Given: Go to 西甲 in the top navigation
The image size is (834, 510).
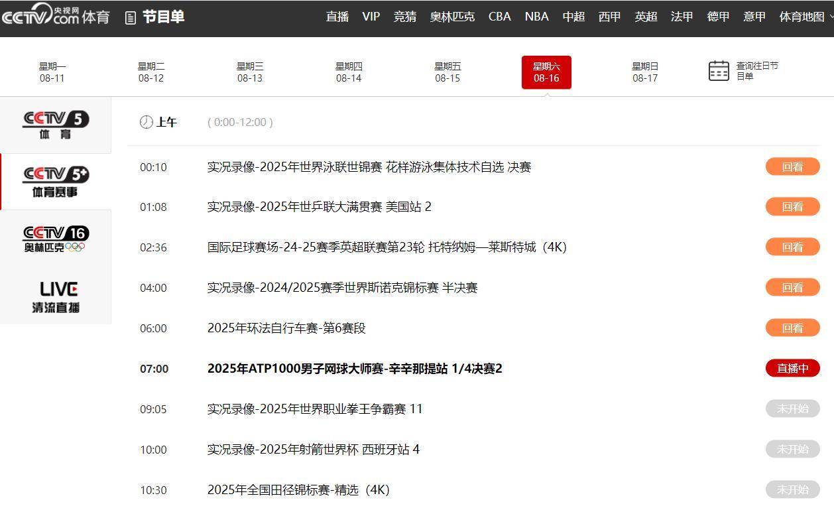Looking at the screenshot, I should point(610,17).
